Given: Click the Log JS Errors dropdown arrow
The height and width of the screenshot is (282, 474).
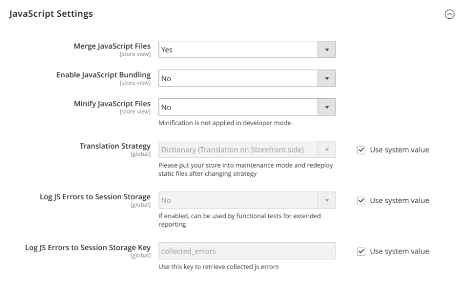Looking at the screenshot, I should 327,200.
